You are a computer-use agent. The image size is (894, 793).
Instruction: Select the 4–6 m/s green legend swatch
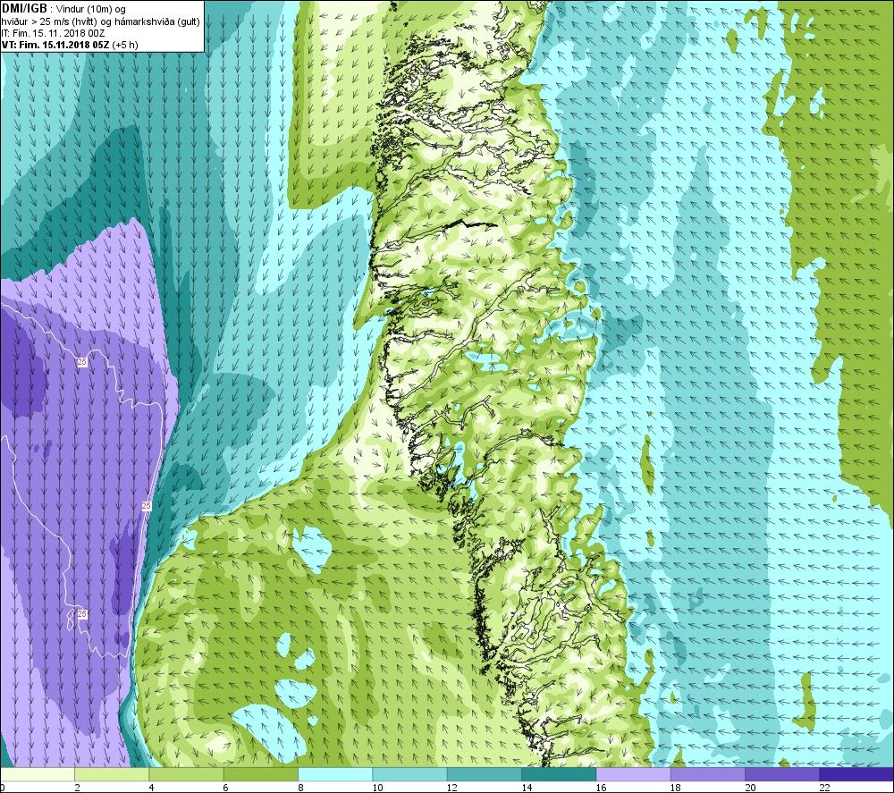(187, 774)
